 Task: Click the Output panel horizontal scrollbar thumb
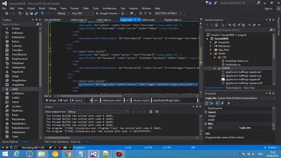click(58, 138)
